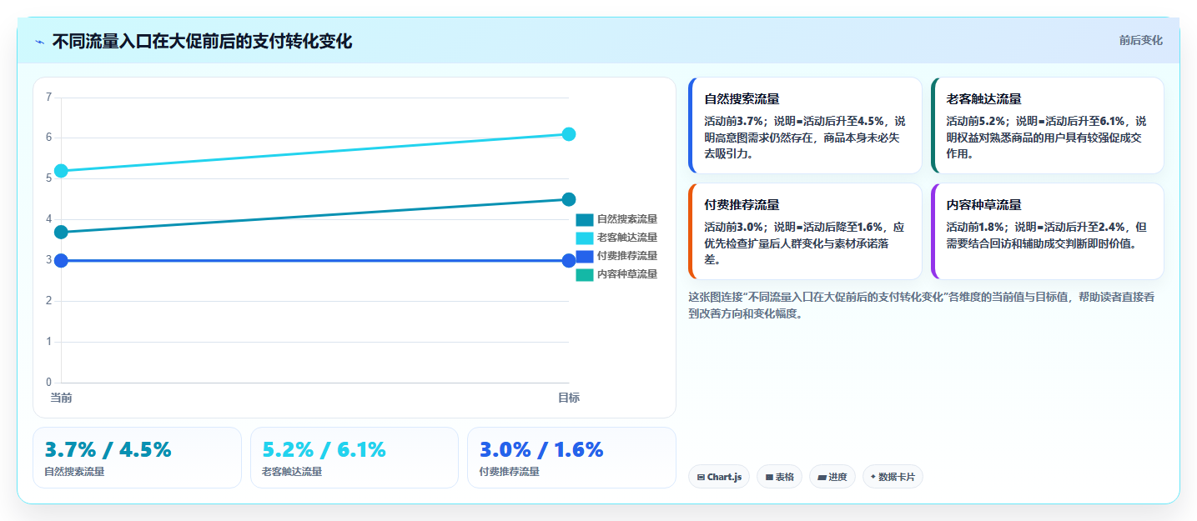Open the 老客触达流量 description card
The height and width of the screenshot is (521, 1197).
click(x=1047, y=125)
